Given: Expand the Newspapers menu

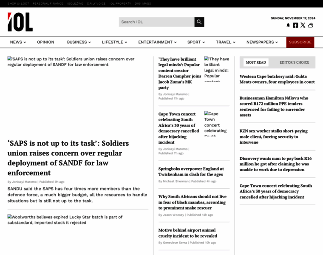Looking at the screenshot, I should pos(262,42).
